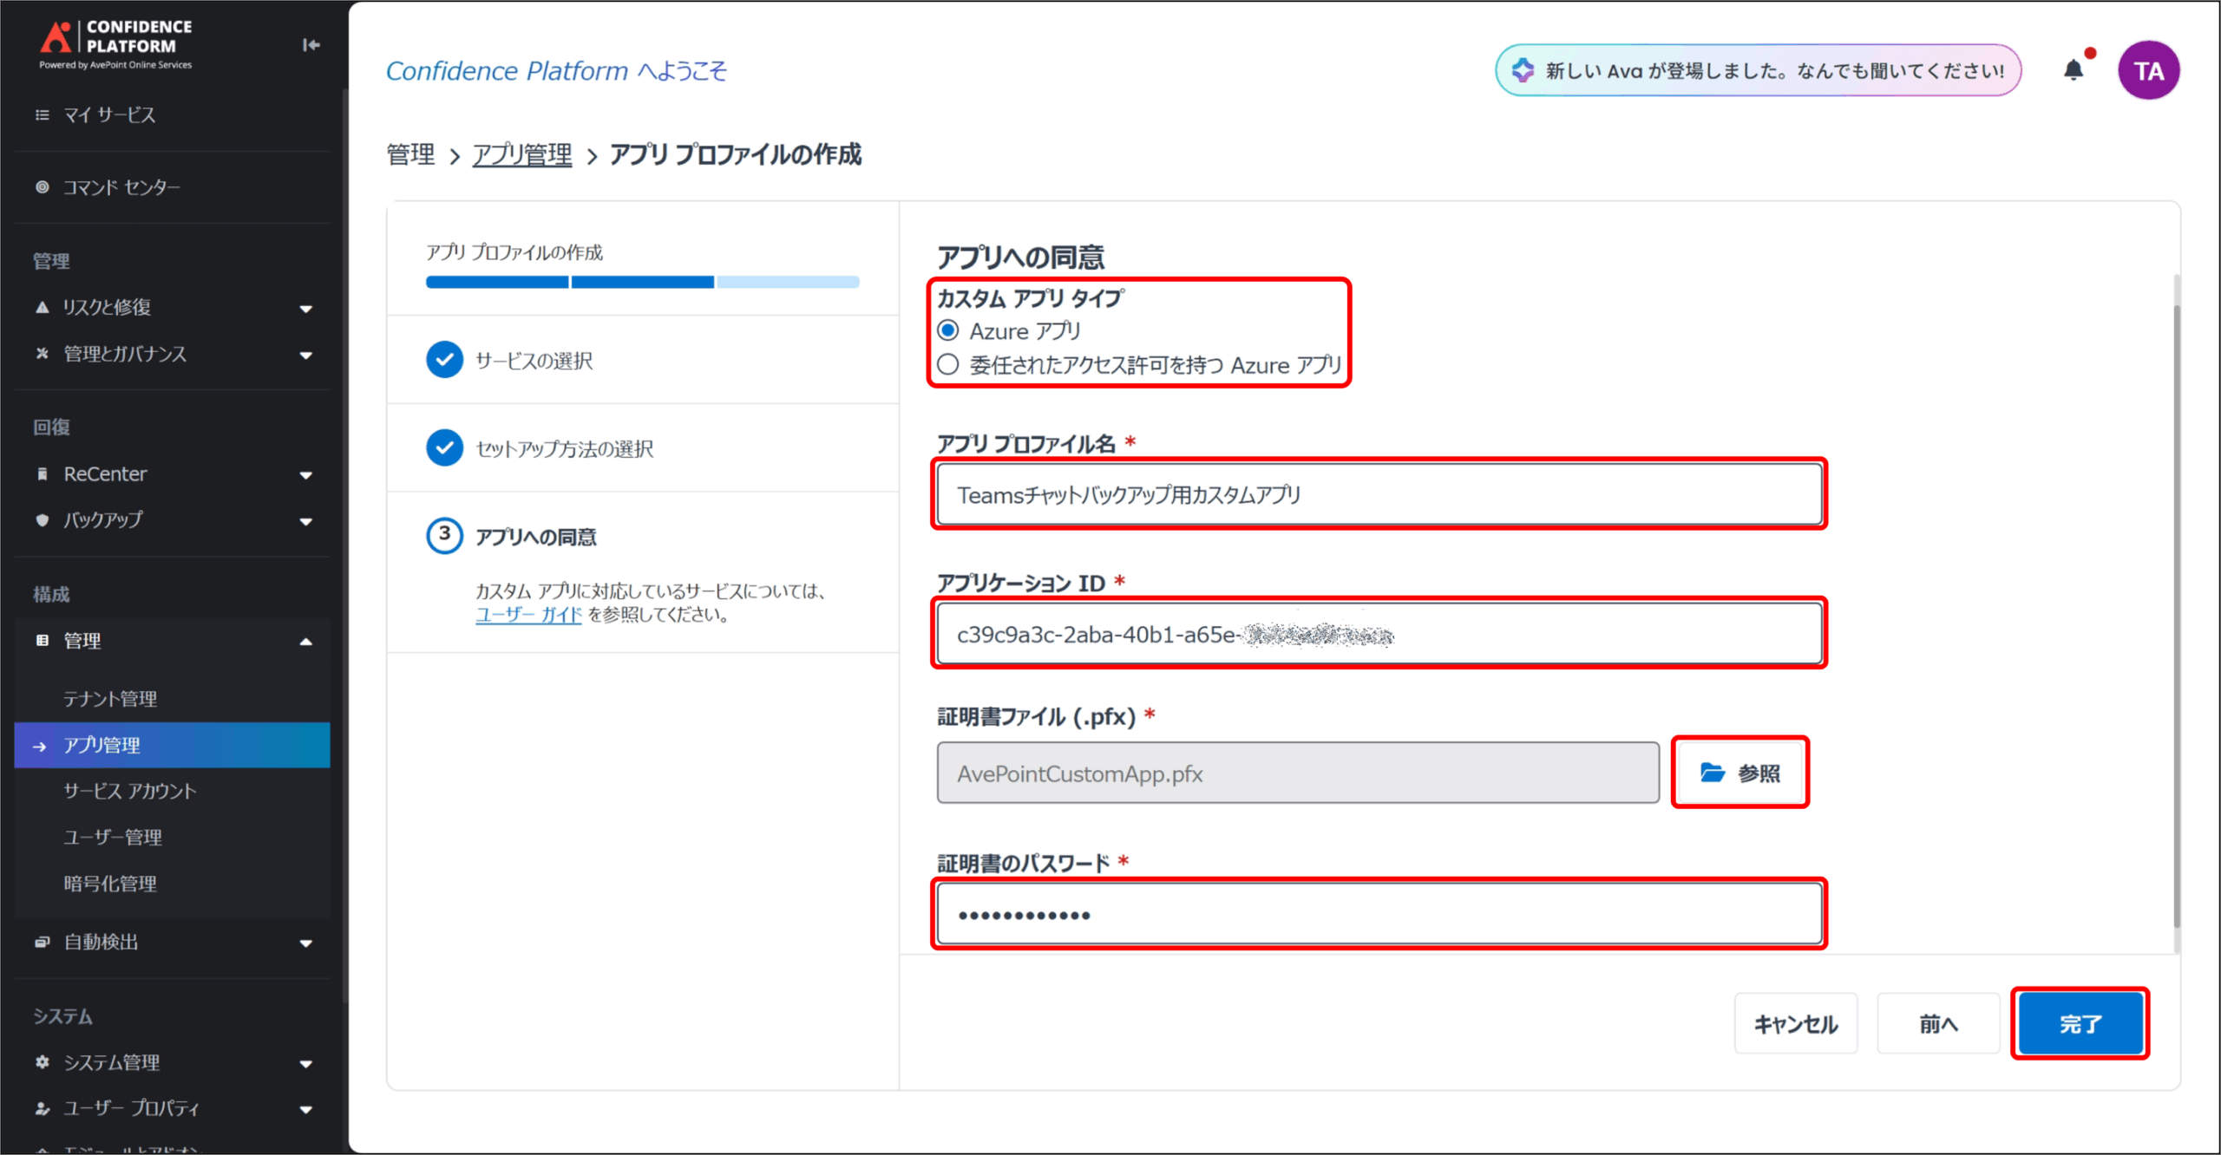Open the TA user avatar menu

2148,70
